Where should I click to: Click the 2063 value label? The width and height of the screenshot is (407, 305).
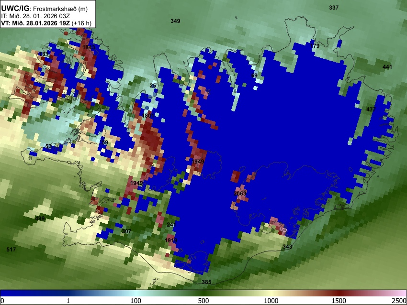point(240,193)
